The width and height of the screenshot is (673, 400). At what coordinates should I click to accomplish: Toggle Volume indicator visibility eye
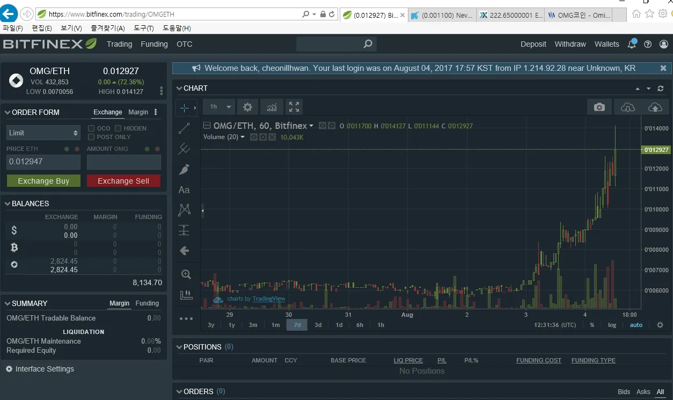[254, 137]
